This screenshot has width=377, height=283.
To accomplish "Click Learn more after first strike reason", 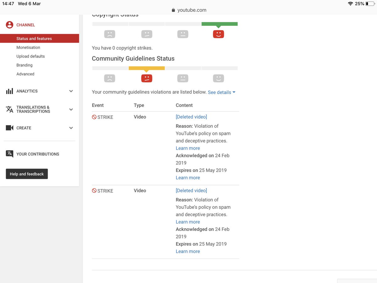I will [x=188, y=148].
